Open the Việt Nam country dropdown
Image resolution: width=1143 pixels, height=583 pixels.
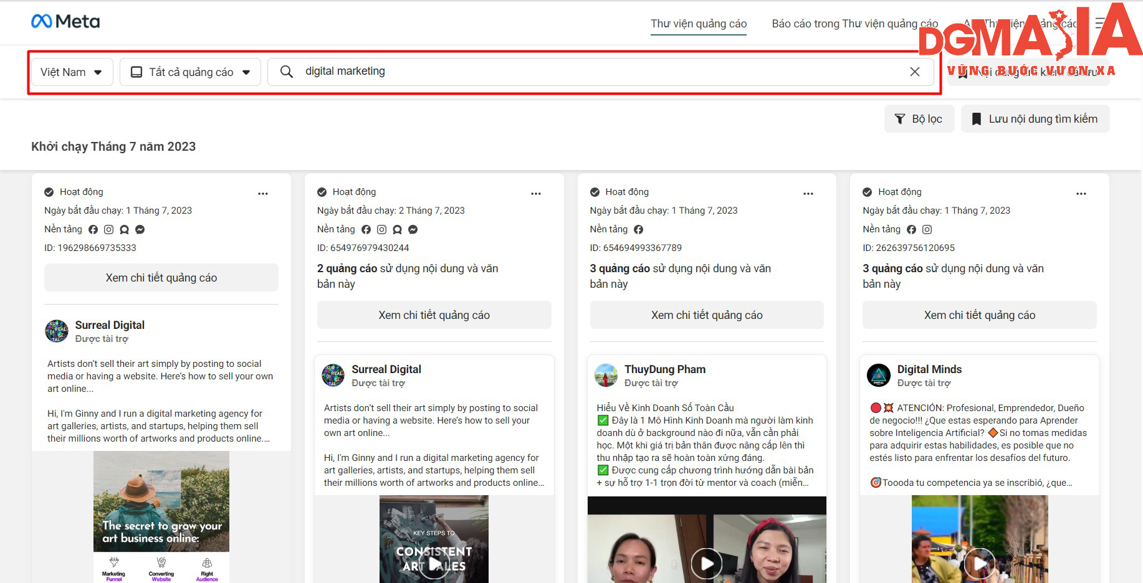point(72,72)
